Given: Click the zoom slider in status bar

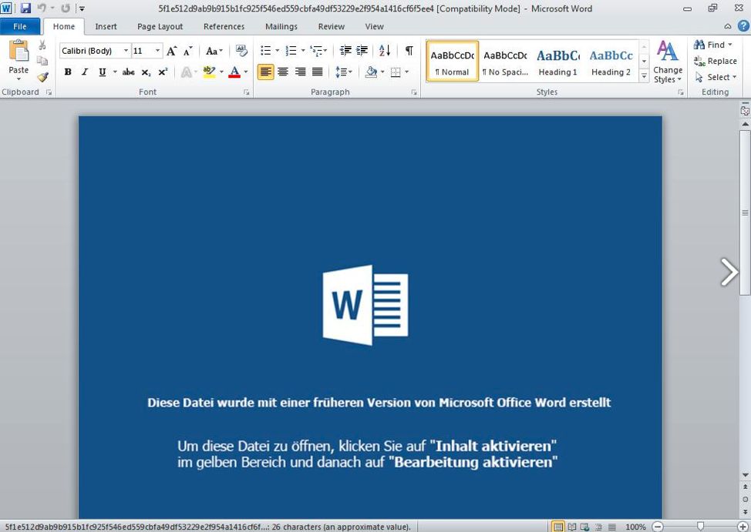Looking at the screenshot, I should point(700,527).
